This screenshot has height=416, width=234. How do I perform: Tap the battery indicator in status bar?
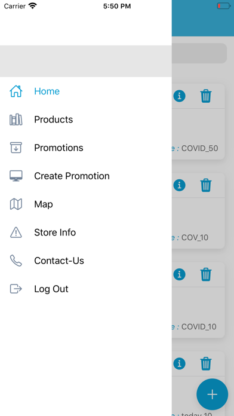coord(224,6)
